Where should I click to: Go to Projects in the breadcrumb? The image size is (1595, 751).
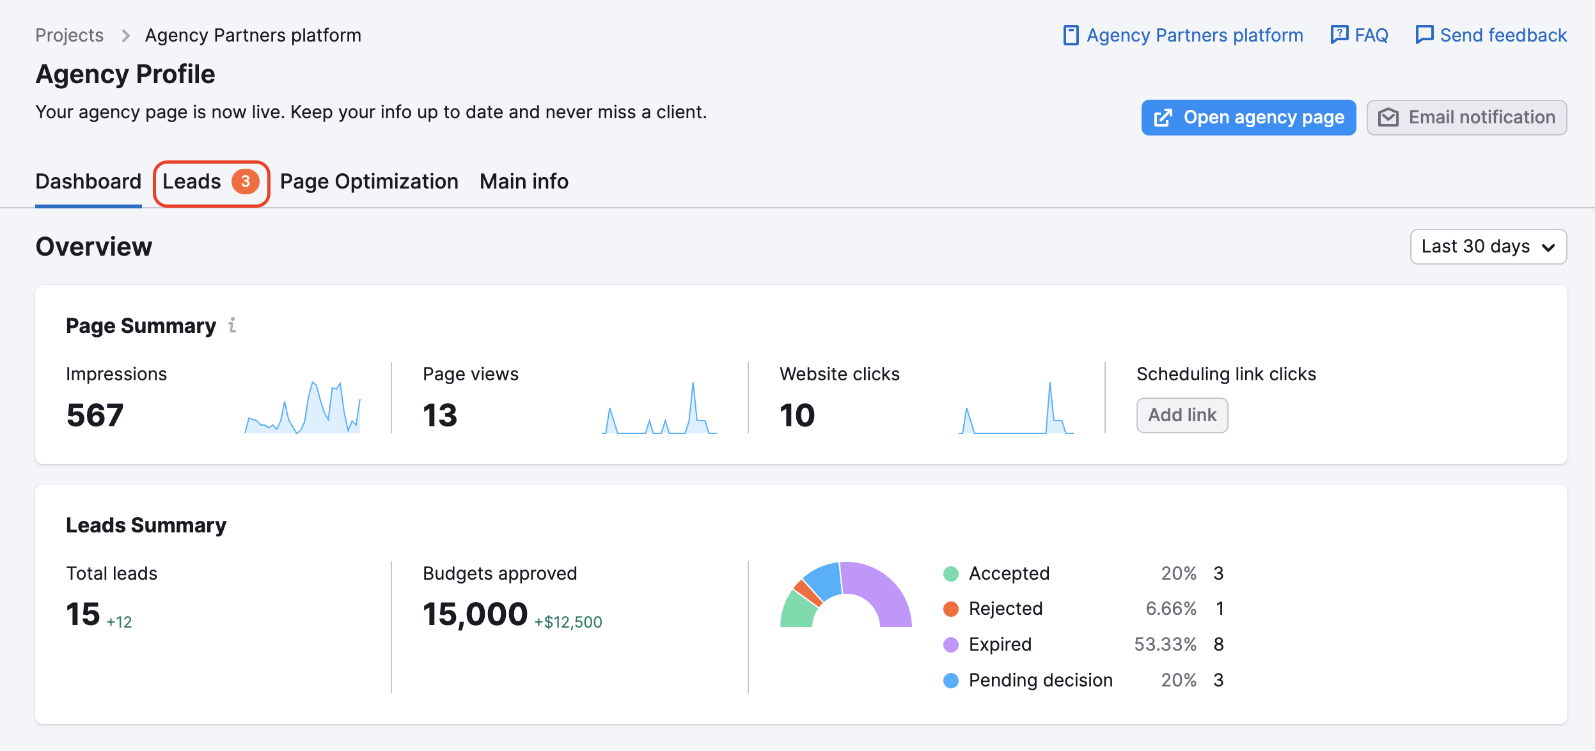coord(69,35)
